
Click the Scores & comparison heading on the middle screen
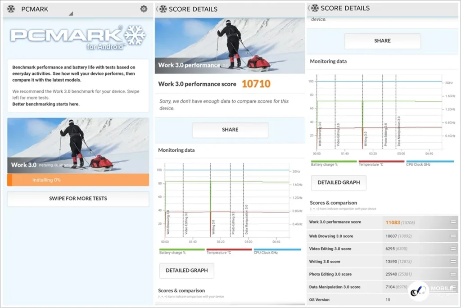tap(181, 290)
